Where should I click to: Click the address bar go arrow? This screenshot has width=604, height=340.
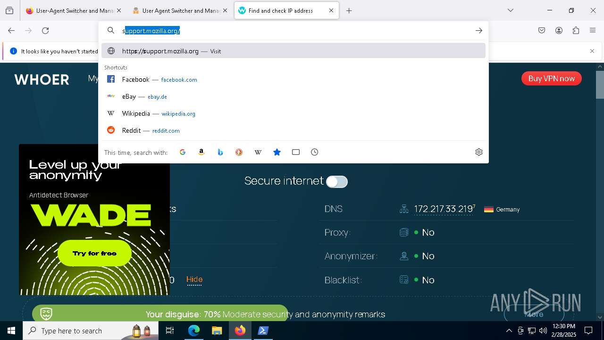coord(478,31)
